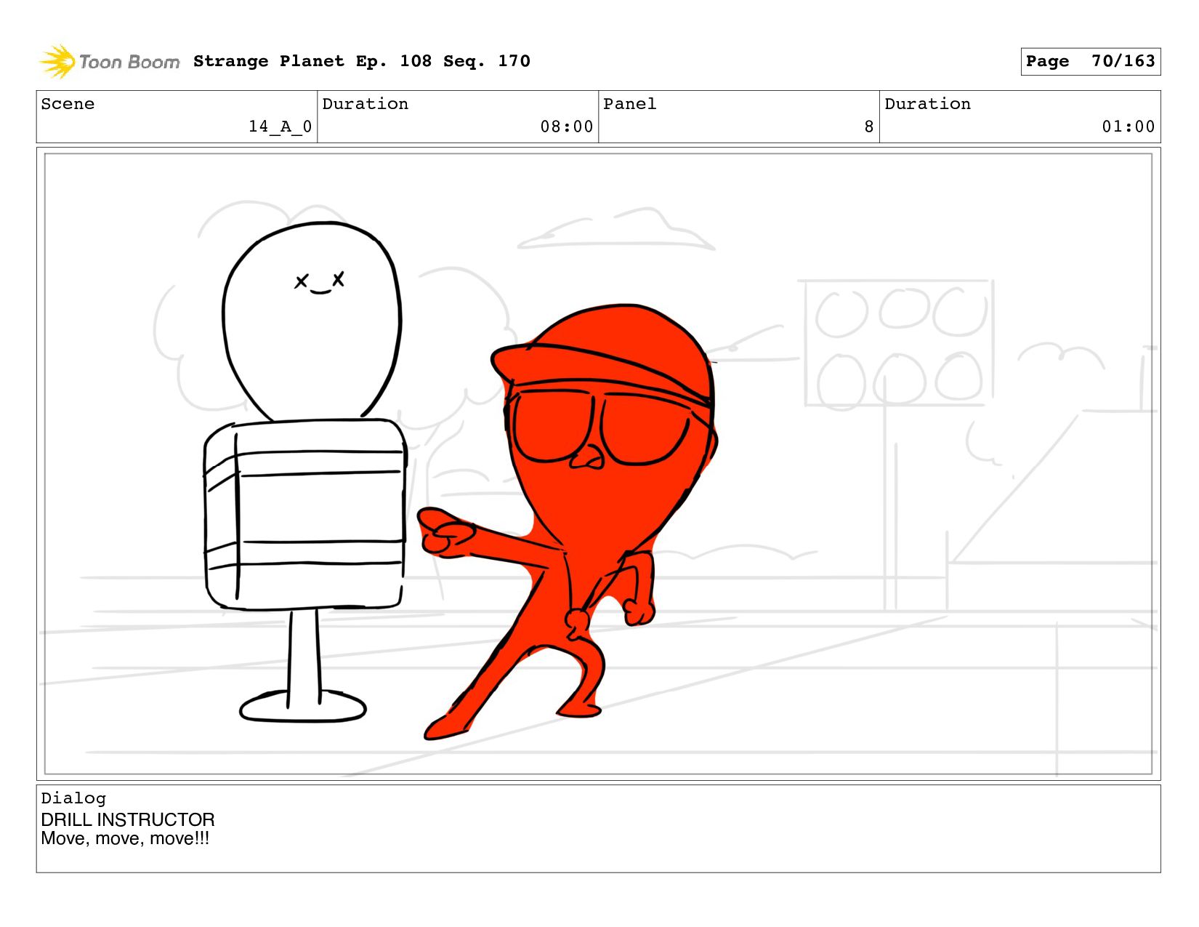Click the 'Page 70/163' page indicator
The width and height of the screenshot is (1199, 927).
pos(1090,61)
